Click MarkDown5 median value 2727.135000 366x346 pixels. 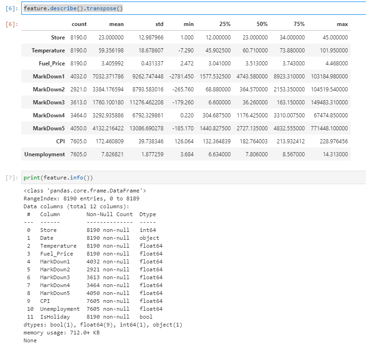(x=252, y=128)
